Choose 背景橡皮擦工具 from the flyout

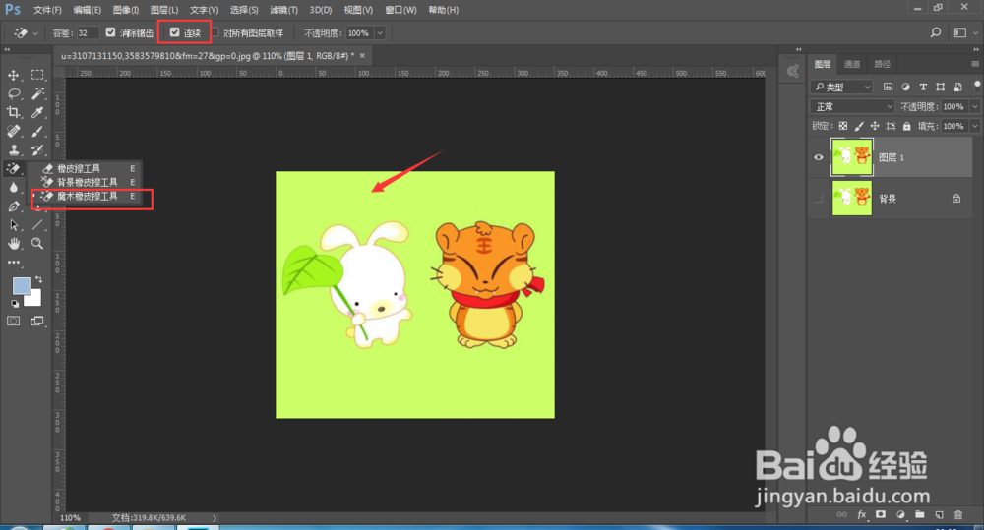coord(86,183)
